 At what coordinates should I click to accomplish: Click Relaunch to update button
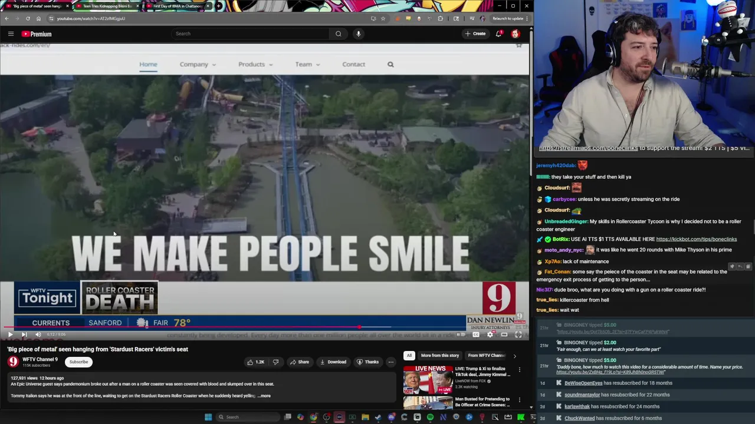(508, 18)
